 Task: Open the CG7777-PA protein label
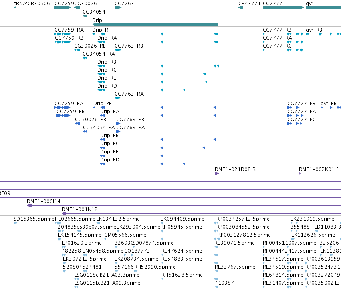pos(302,111)
